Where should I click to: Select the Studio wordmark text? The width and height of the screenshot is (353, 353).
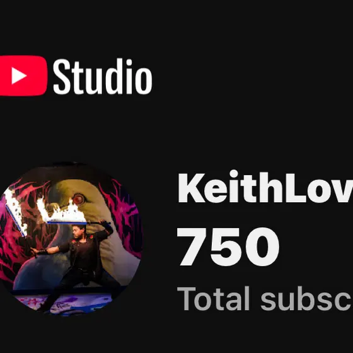(103, 76)
